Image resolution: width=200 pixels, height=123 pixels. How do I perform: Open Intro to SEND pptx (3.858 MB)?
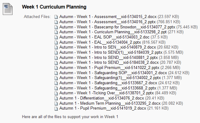click(108, 57)
